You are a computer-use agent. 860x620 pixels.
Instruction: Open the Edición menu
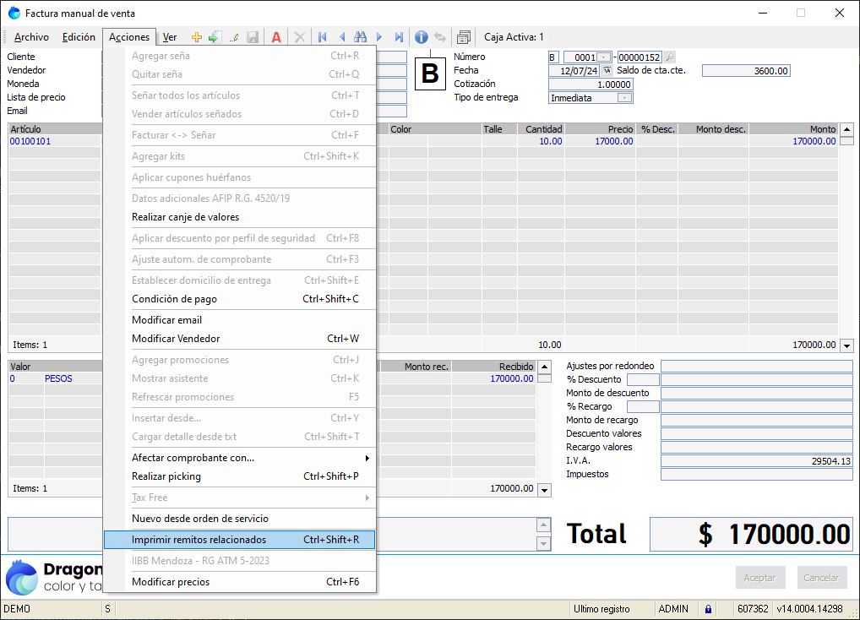pos(79,37)
